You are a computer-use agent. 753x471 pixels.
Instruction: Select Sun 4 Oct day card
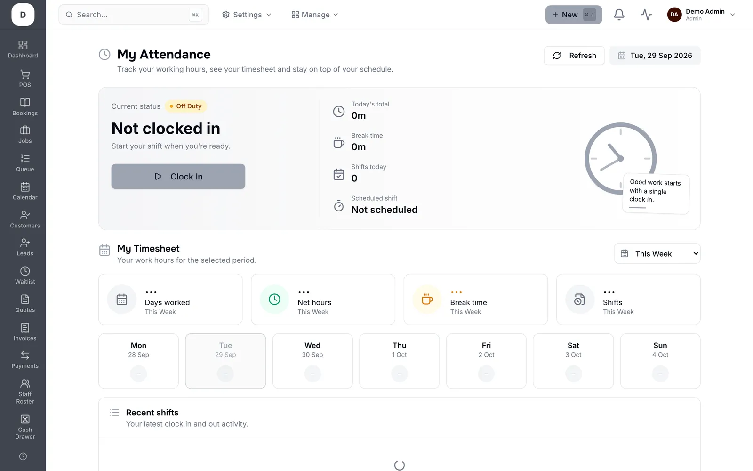click(660, 361)
